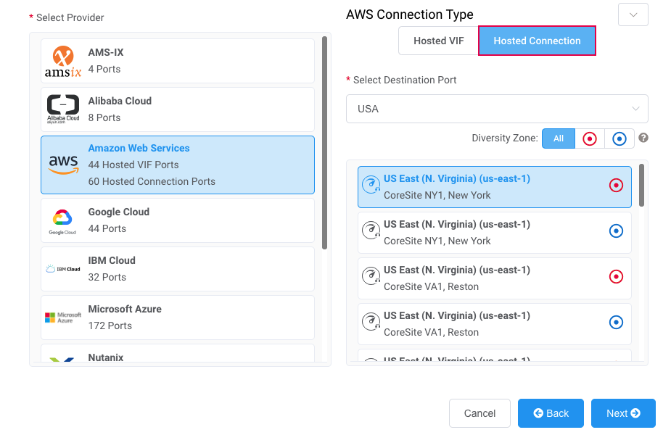The width and height of the screenshot is (671, 435).
Task: Select first 'CoreSite VA1, Reston' port text
Action: click(431, 286)
